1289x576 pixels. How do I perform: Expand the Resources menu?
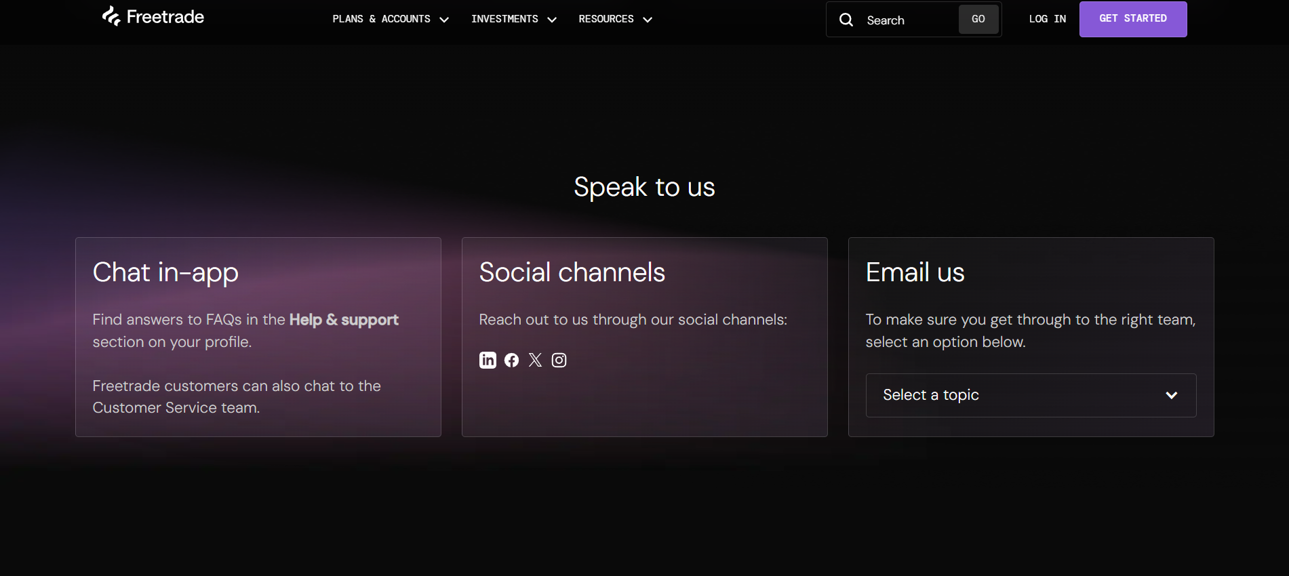pyautogui.click(x=615, y=19)
